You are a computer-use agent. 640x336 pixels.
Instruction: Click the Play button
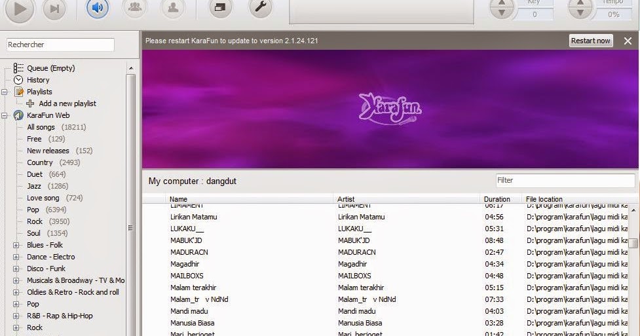[19, 9]
